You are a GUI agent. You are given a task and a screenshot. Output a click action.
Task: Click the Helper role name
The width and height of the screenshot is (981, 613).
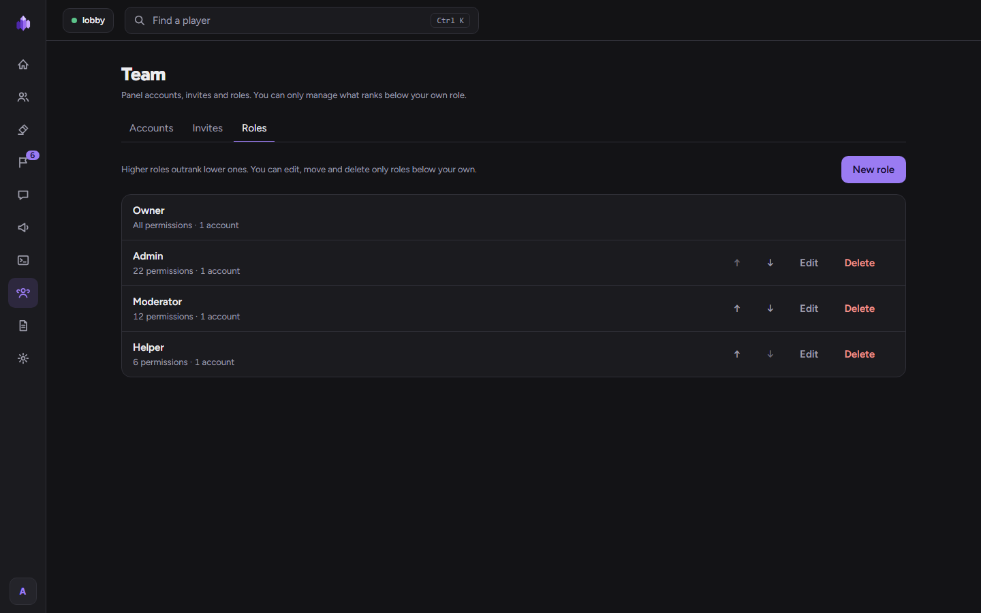click(x=149, y=347)
